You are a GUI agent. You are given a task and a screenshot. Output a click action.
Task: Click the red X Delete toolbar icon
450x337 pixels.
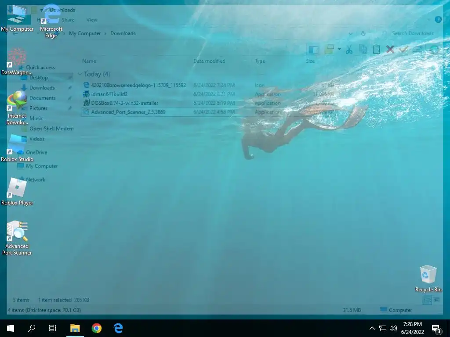point(390,50)
